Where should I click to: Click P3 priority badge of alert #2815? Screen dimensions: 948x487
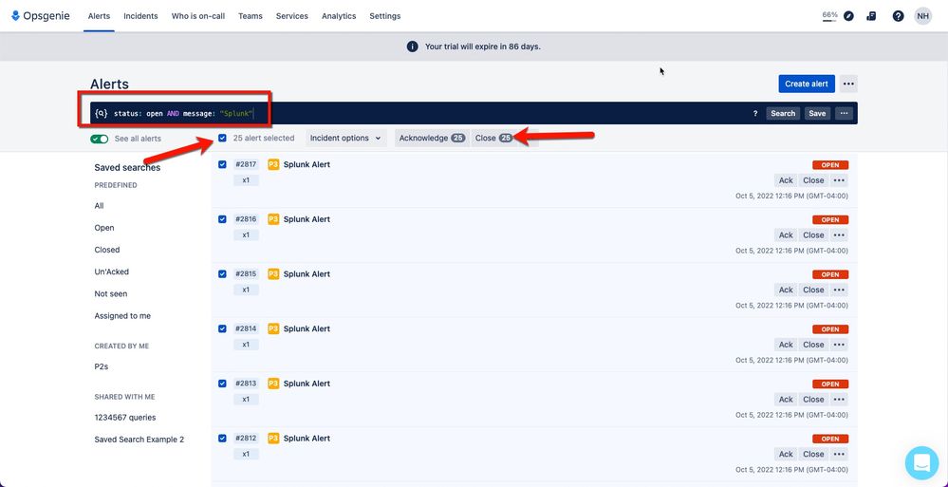[x=273, y=274]
